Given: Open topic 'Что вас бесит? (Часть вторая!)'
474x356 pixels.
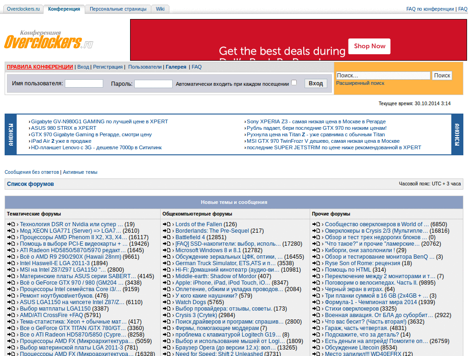Looking at the screenshot, I should pyautogui.click(x=366, y=322).
